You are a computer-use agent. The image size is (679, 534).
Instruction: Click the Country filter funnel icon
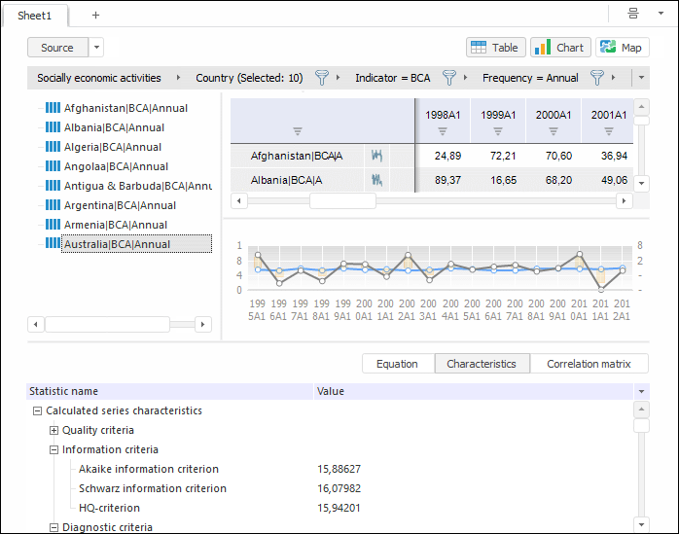[x=322, y=78]
